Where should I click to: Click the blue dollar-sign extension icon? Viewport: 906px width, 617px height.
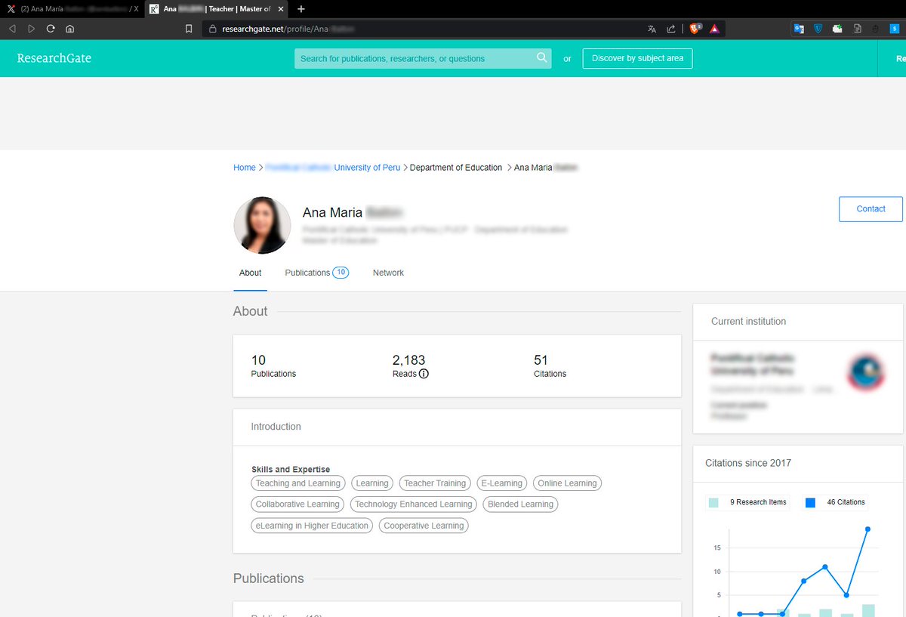pos(895,29)
